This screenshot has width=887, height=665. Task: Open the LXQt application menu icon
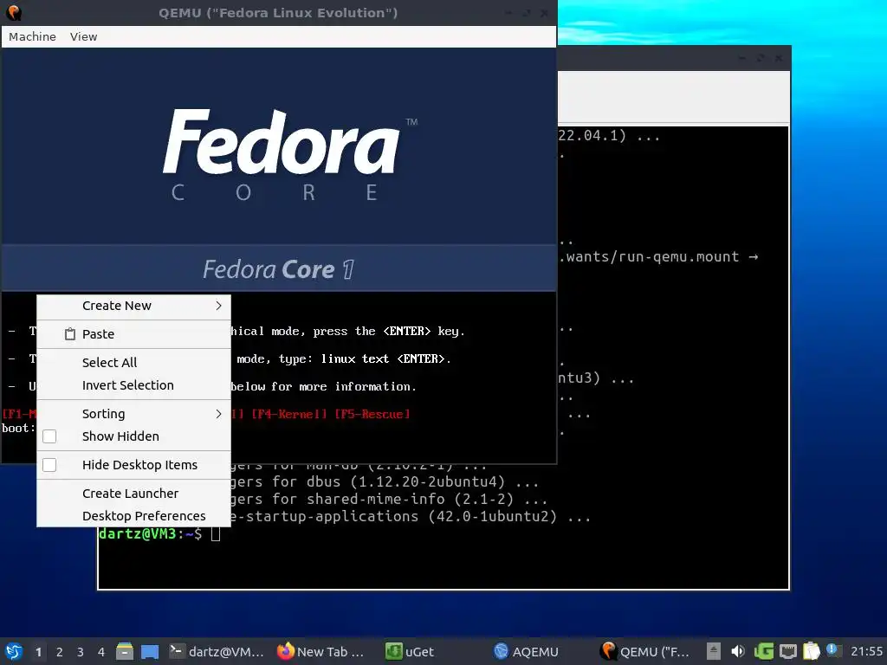tap(14, 651)
